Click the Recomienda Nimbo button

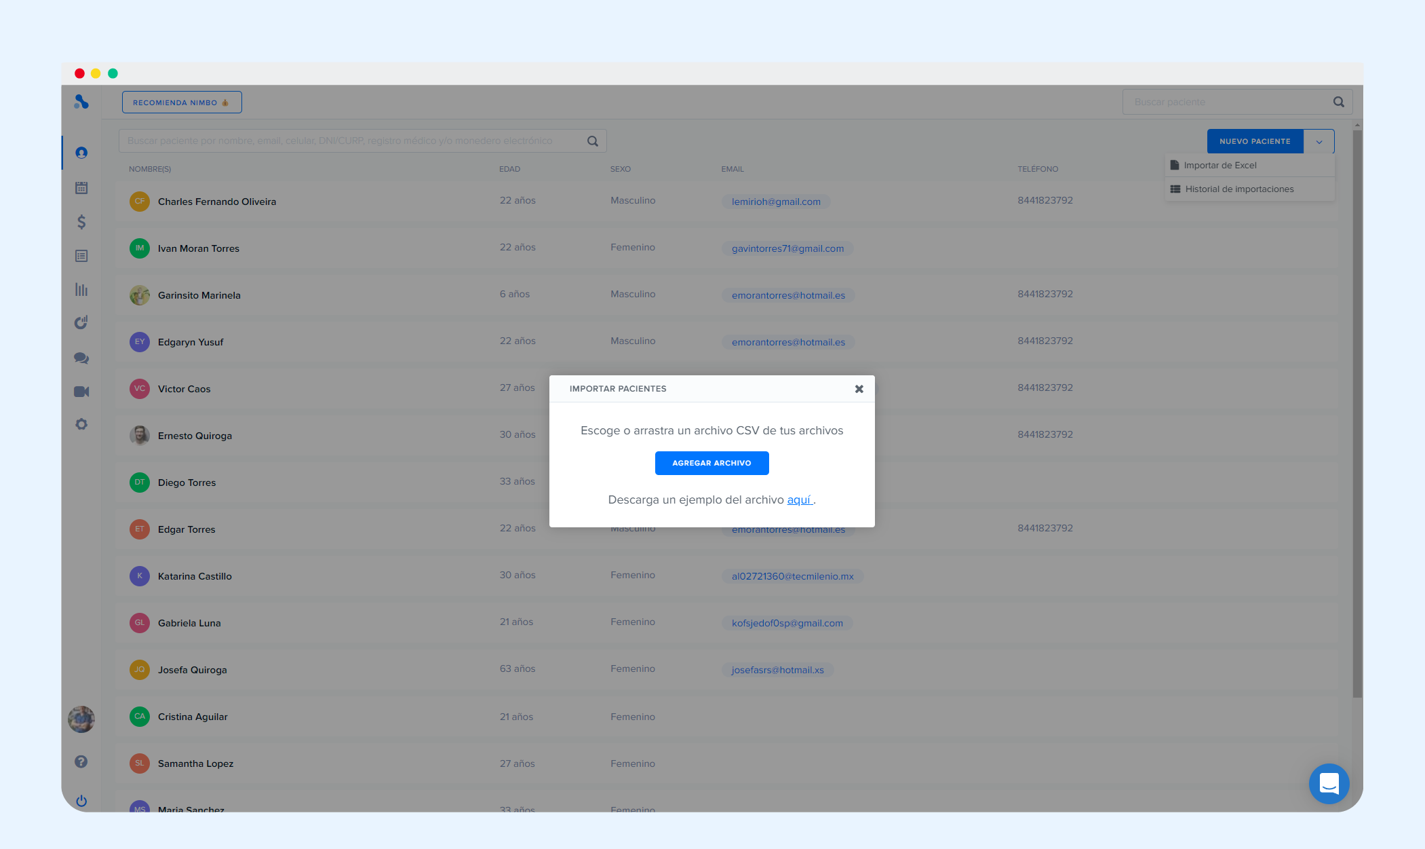[x=181, y=102]
